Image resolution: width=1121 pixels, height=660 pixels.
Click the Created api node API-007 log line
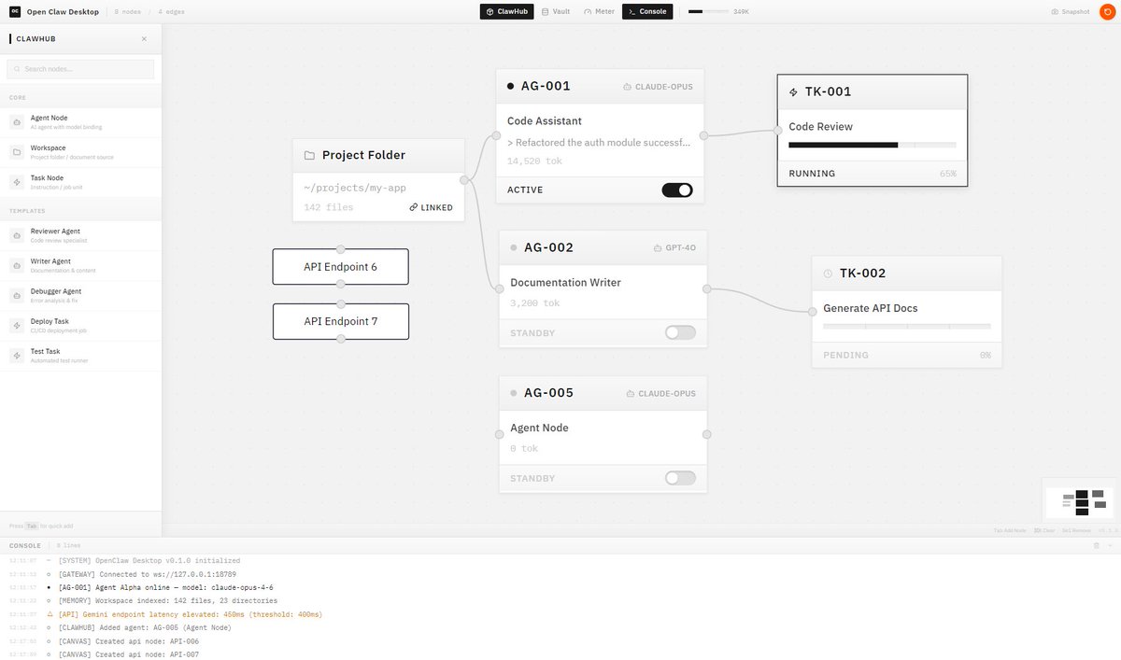click(128, 654)
